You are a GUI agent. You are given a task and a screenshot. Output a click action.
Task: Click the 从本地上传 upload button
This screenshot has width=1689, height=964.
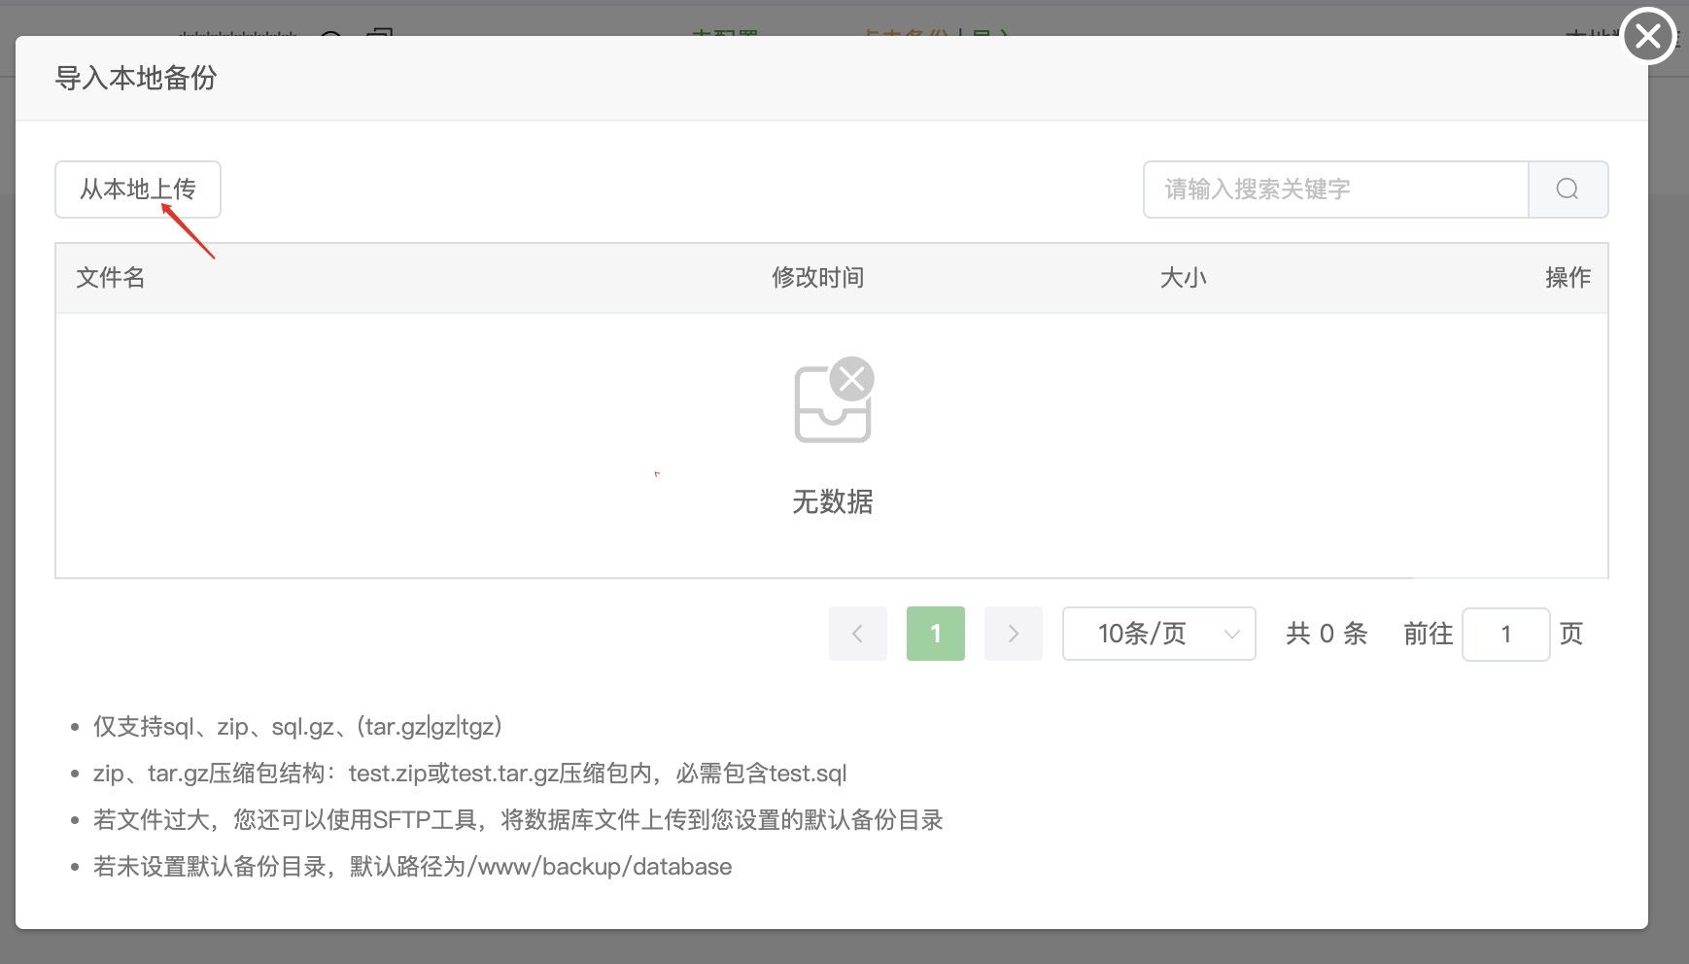coord(138,189)
